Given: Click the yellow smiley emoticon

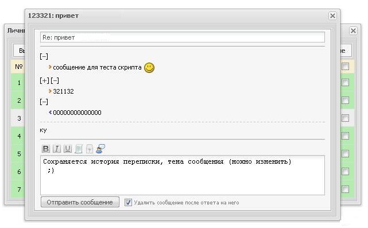Looking at the screenshot, I should click(149, 68).
